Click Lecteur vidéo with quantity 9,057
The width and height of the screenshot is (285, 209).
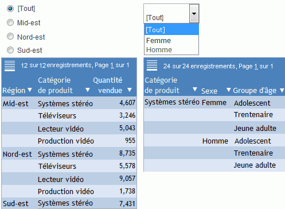pos(61,179)
